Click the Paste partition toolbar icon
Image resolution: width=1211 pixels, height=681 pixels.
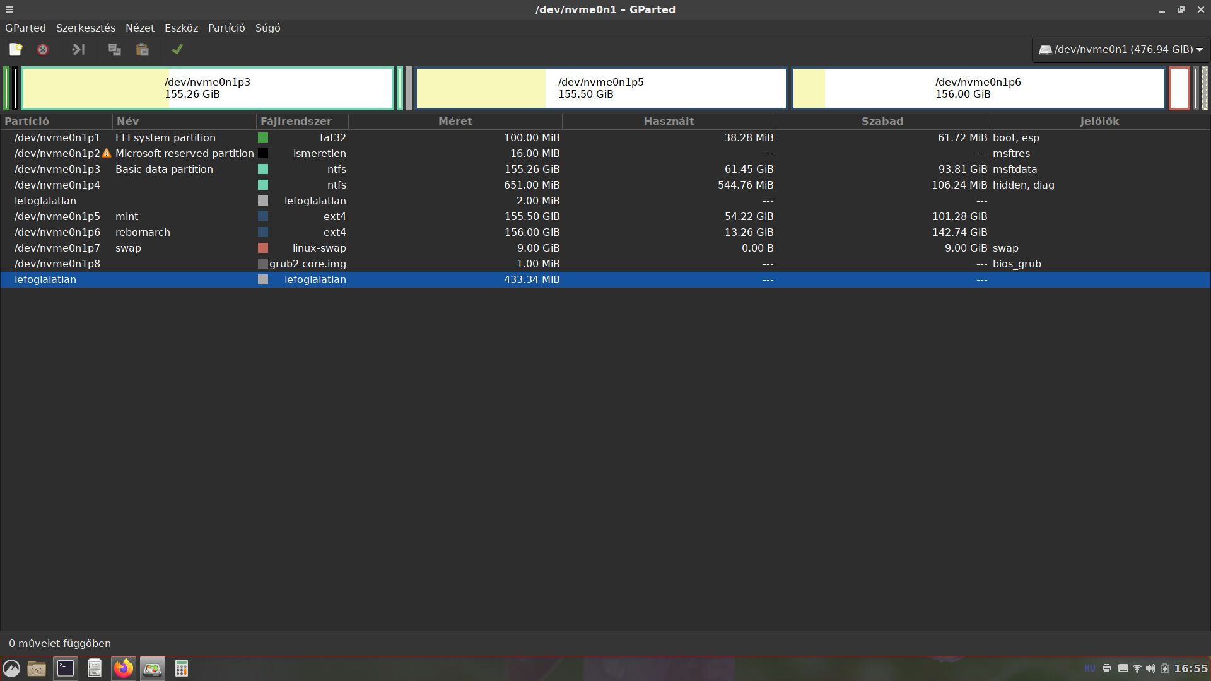143,49
